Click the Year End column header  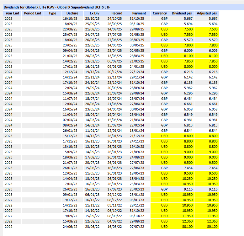click(x=12, y=13)
